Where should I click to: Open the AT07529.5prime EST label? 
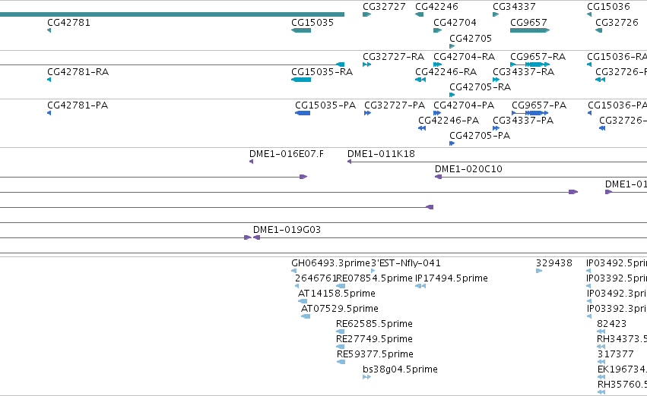[x=340, y=310]
